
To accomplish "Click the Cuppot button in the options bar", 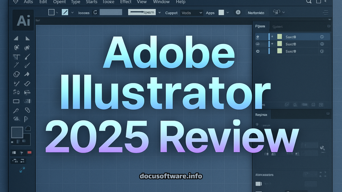I will 171,13.
